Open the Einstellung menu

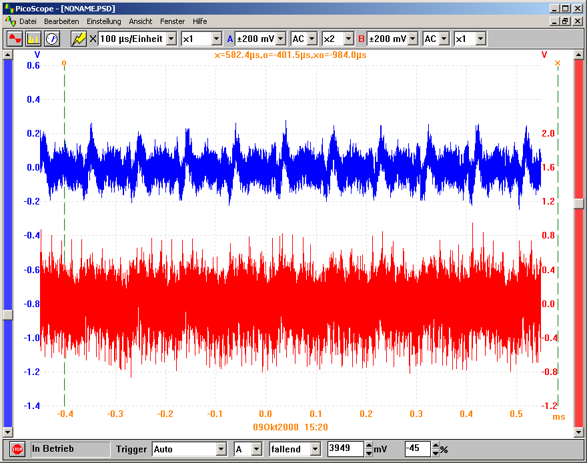[x=104, y=21]
